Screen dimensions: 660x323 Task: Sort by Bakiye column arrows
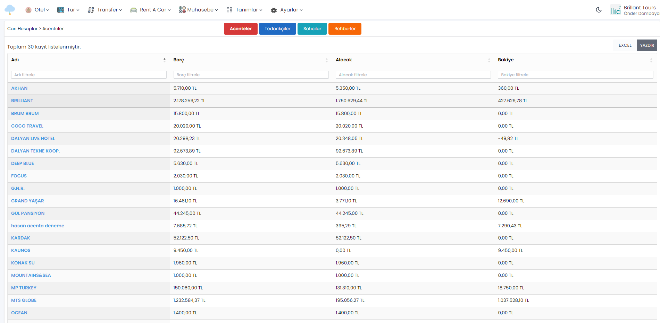tap(651, 60)
